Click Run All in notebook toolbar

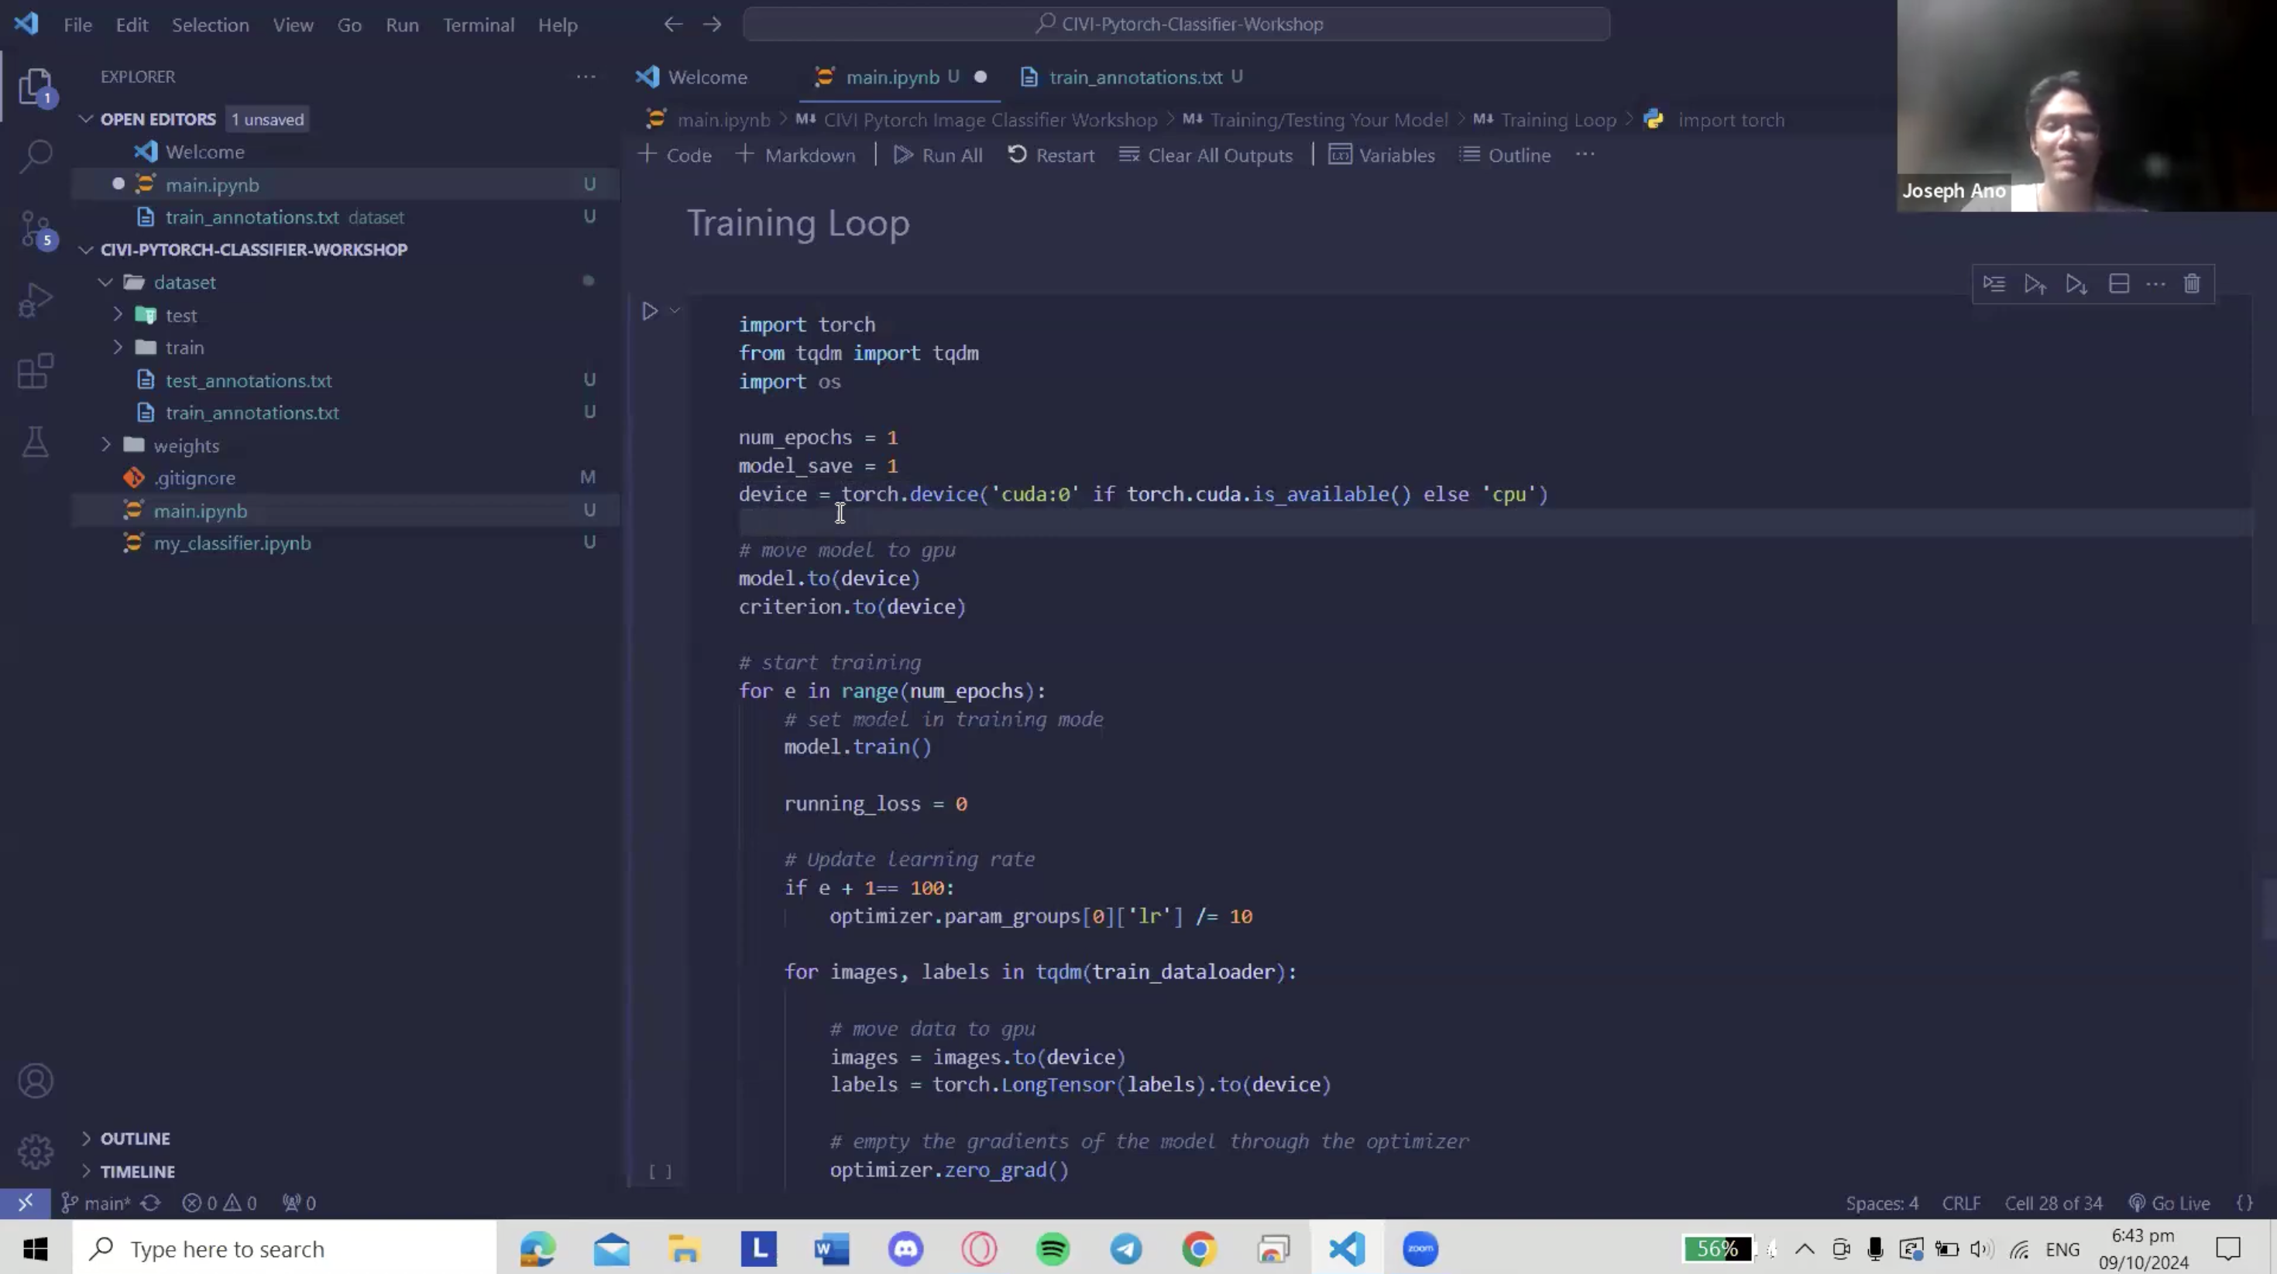click(x=939, y=155)
